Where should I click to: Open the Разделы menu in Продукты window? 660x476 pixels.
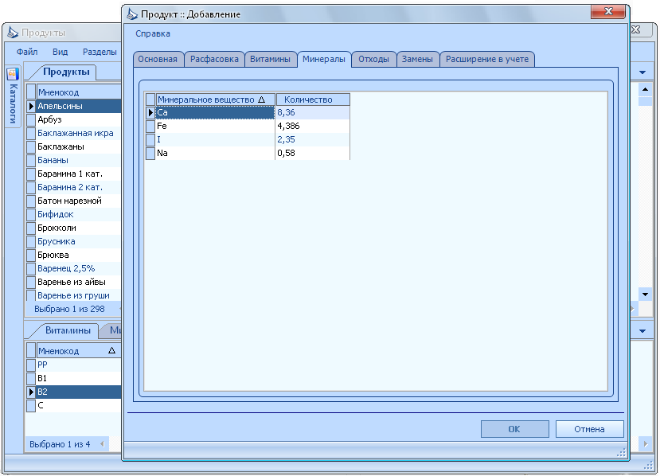click(x=100, y=52)
